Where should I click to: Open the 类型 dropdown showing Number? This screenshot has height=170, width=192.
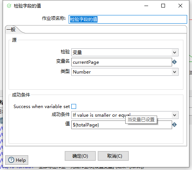coord(125,72)
